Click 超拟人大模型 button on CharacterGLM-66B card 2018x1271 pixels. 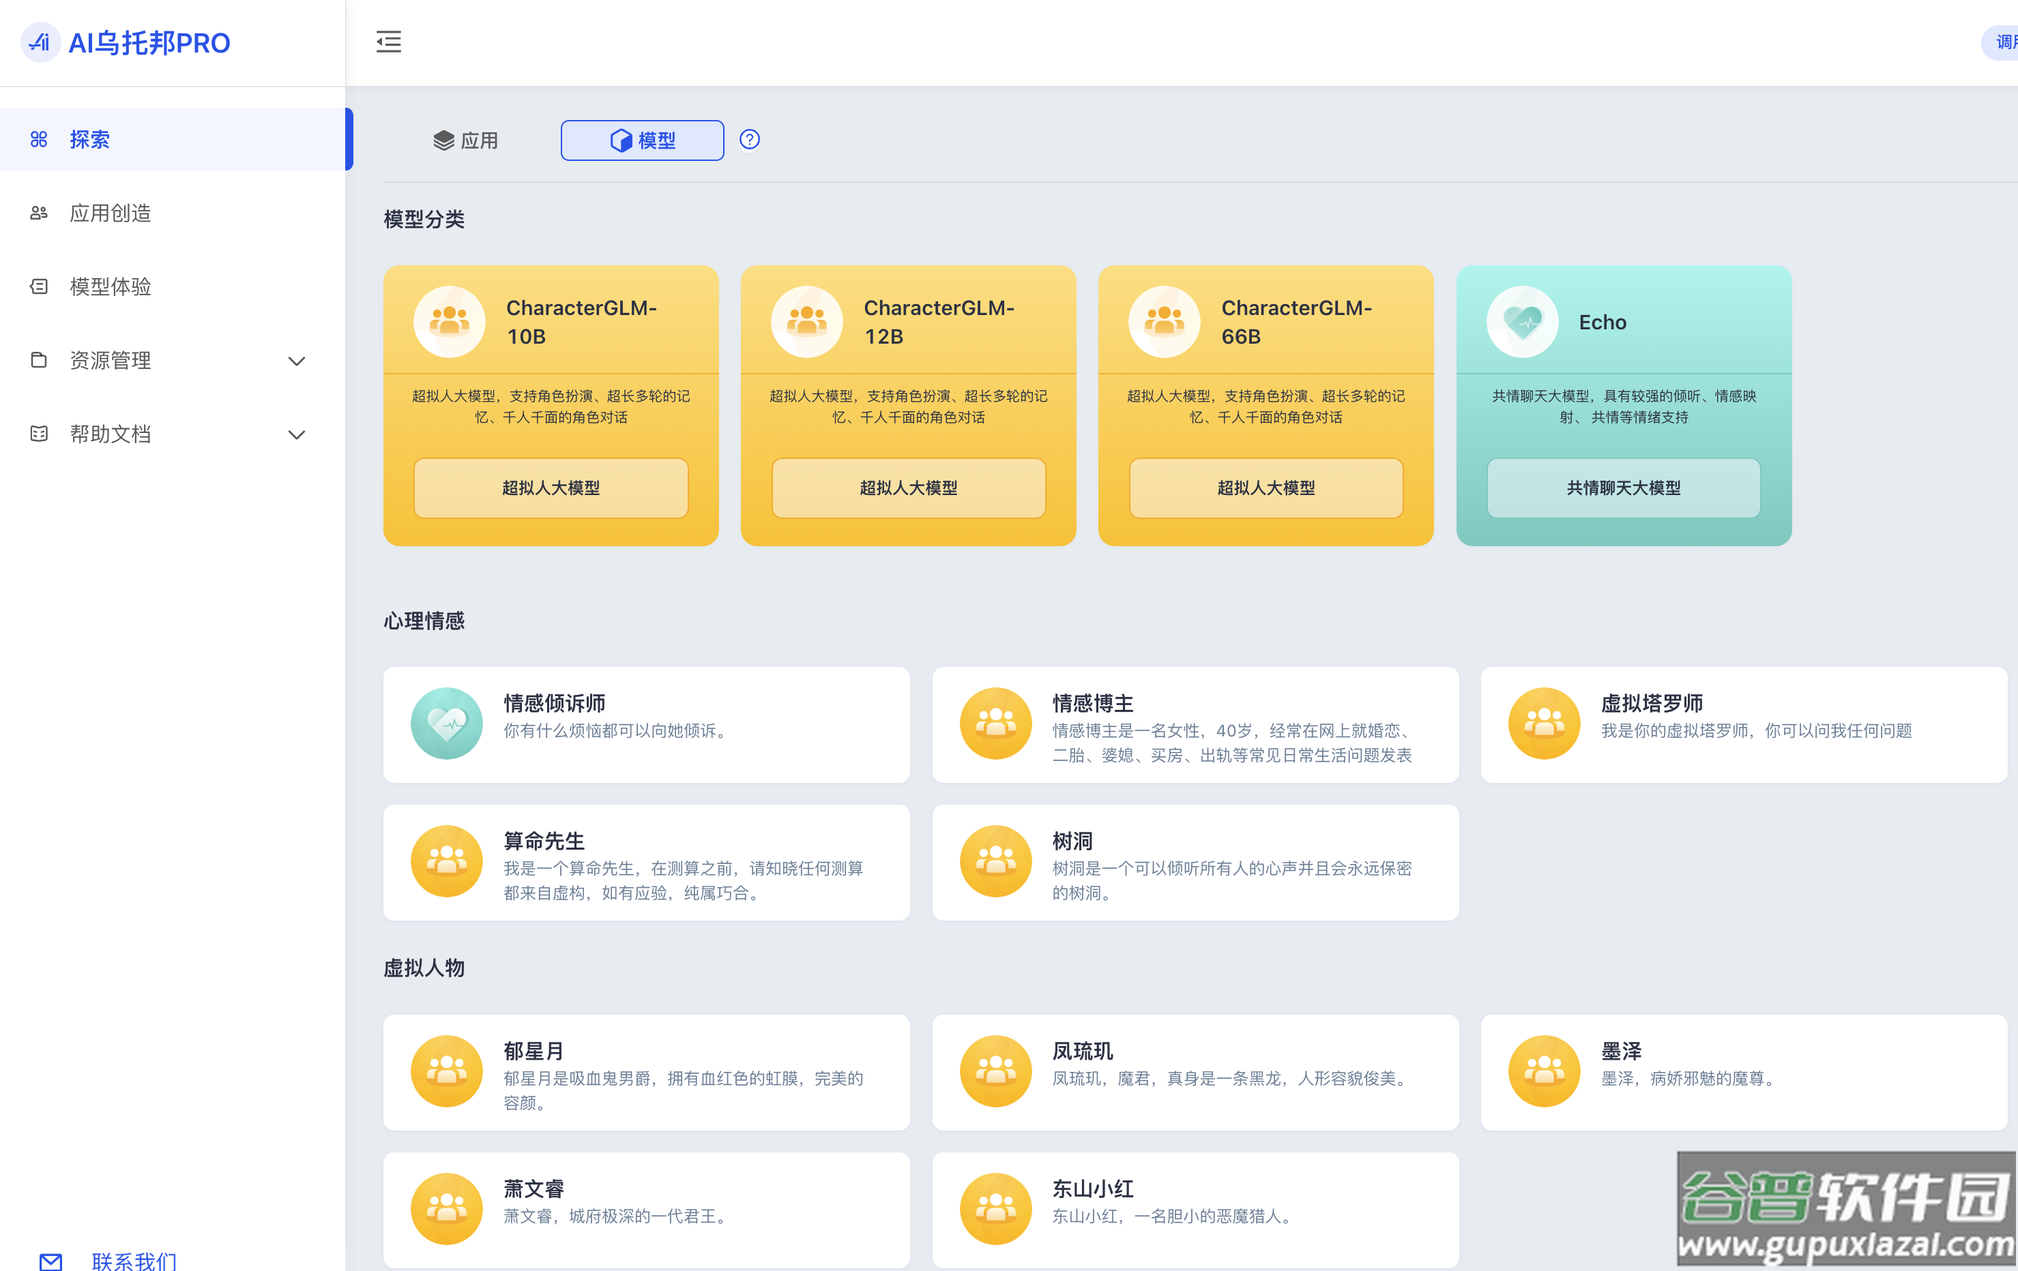click(x=1266, y=488)
